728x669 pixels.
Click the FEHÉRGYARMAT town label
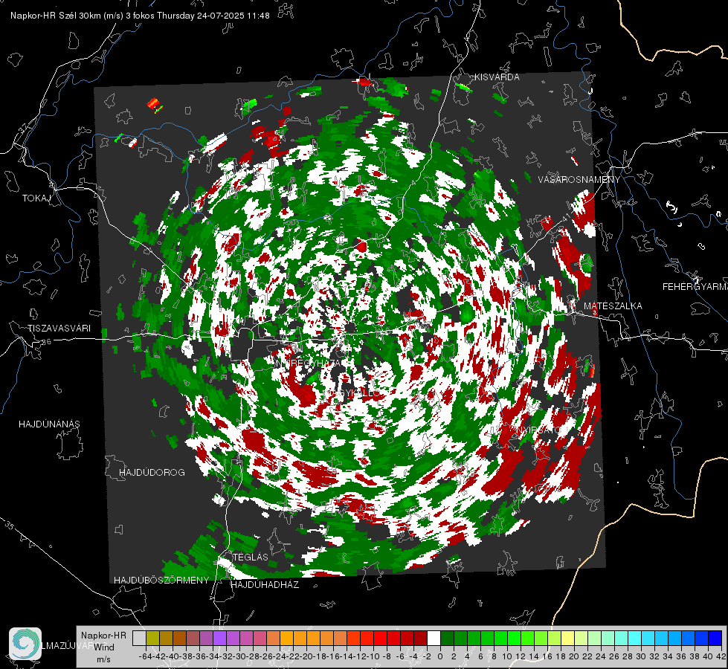(695, 287)
